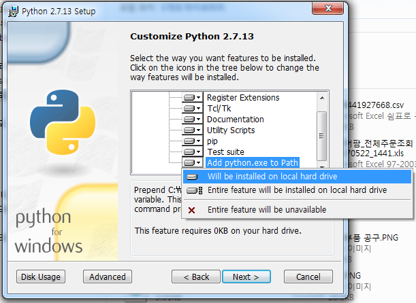Select the 공구.PNG file in background window
Viewport: 416px width, 303px height.
point(372,237)
